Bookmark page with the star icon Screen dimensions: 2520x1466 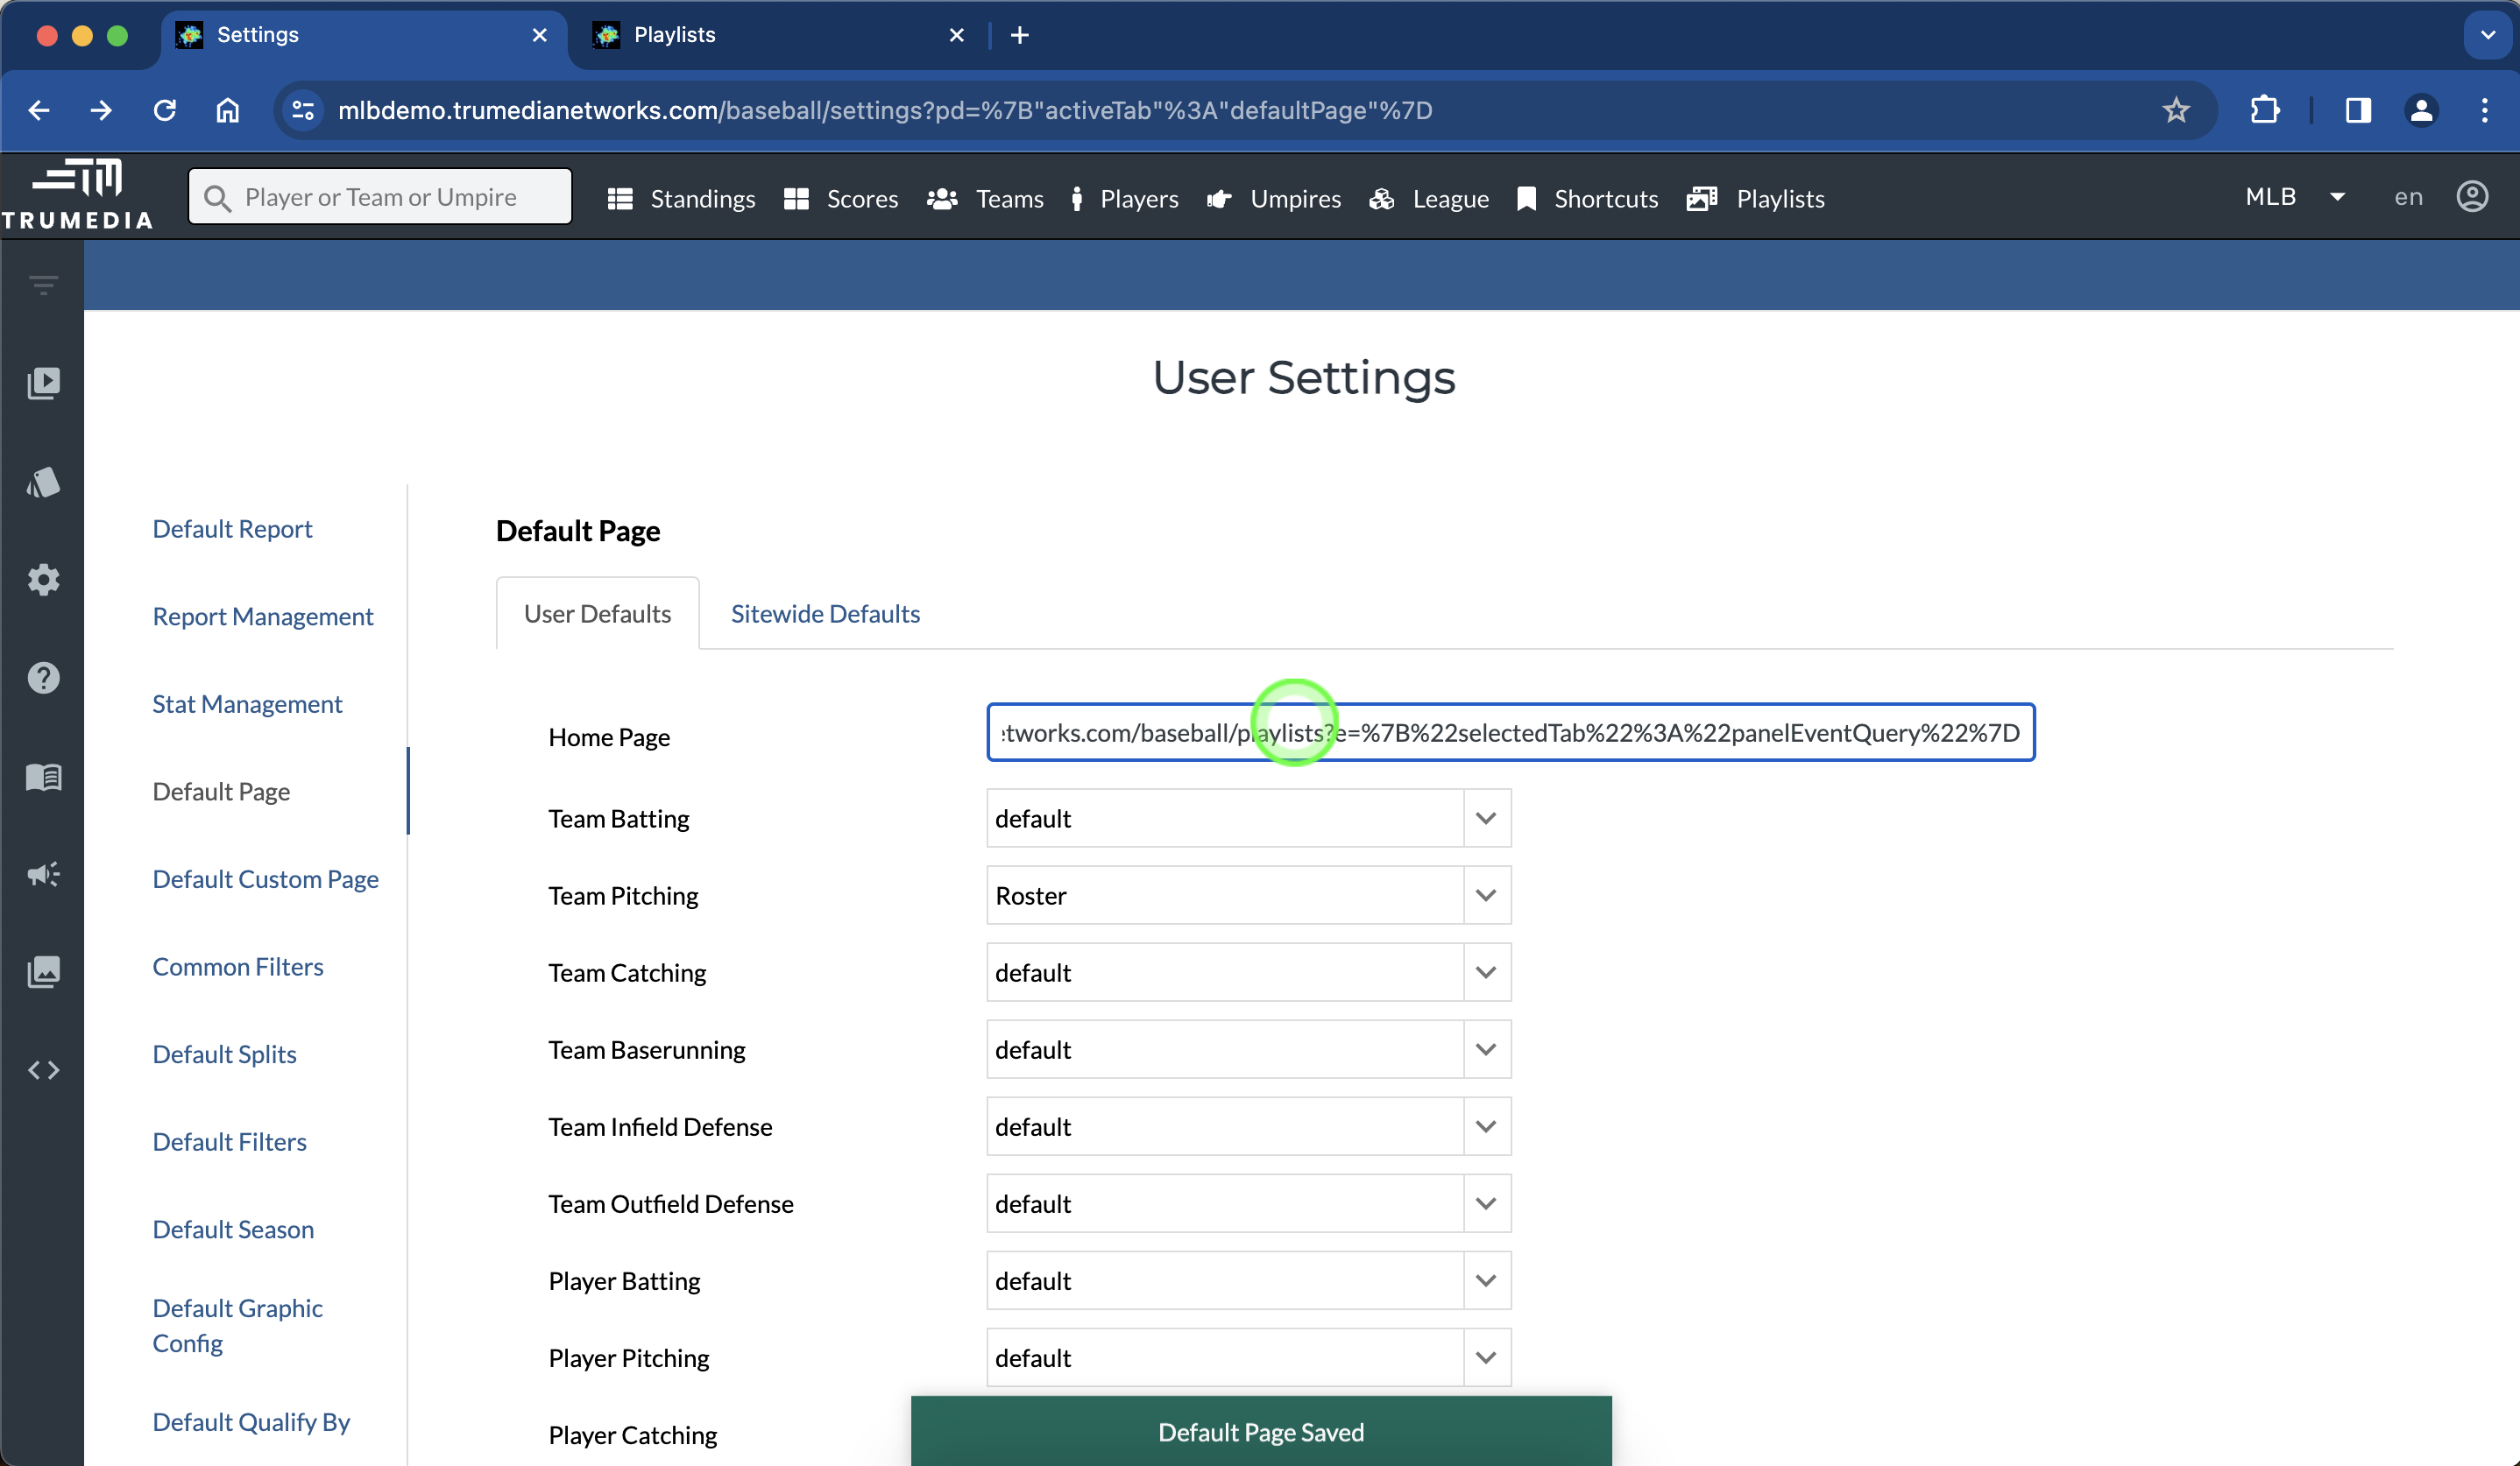click(2175, 110)
